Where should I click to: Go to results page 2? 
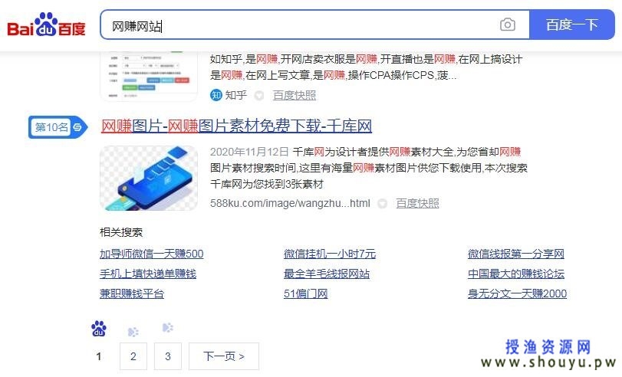(x=133, y=356)
